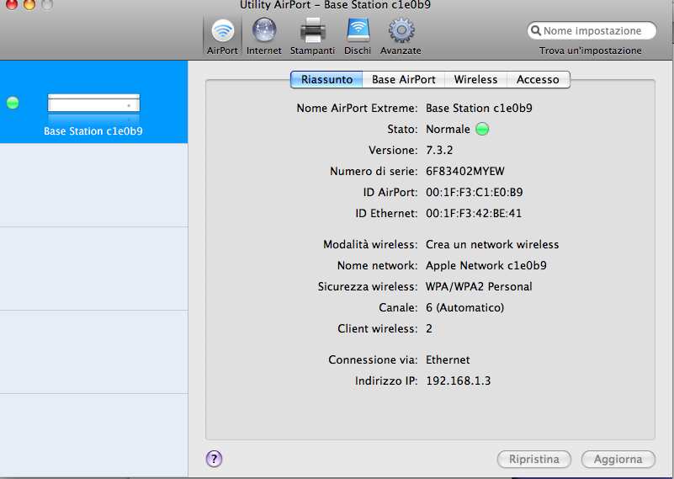
Task: Select the AirPort toolbar icon
Action: [222, 31]
